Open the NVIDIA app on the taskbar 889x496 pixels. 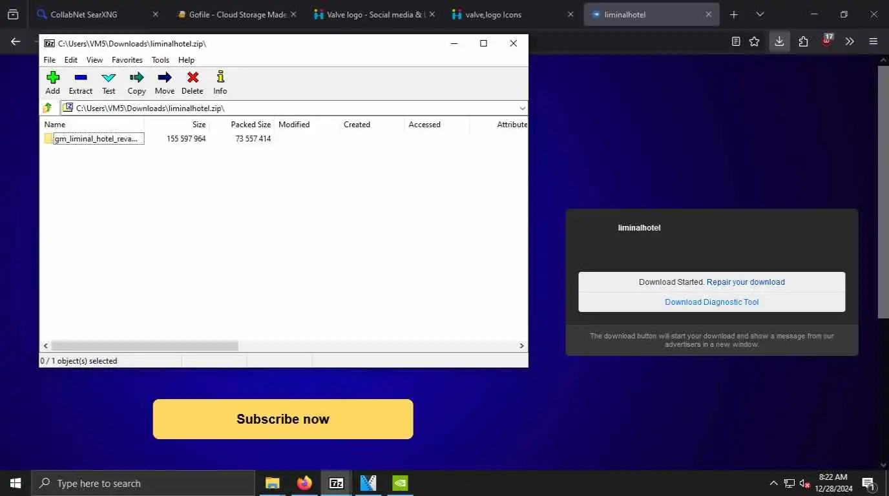401,483
